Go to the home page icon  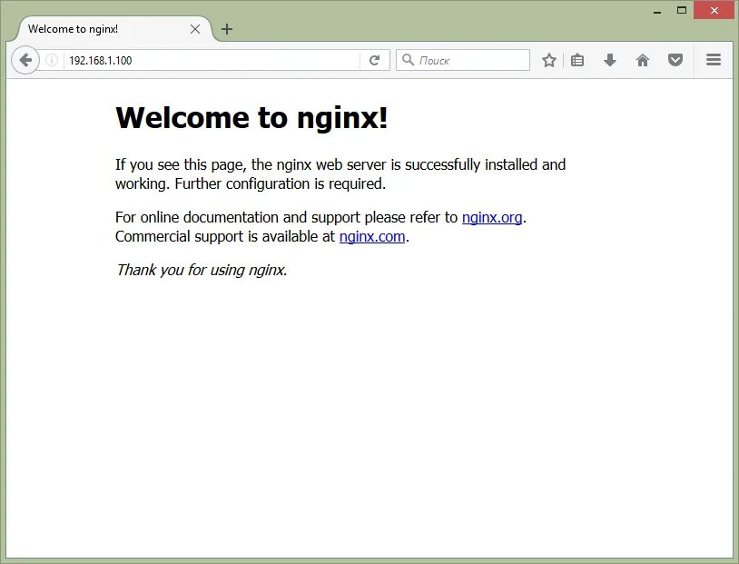[643, 60]
